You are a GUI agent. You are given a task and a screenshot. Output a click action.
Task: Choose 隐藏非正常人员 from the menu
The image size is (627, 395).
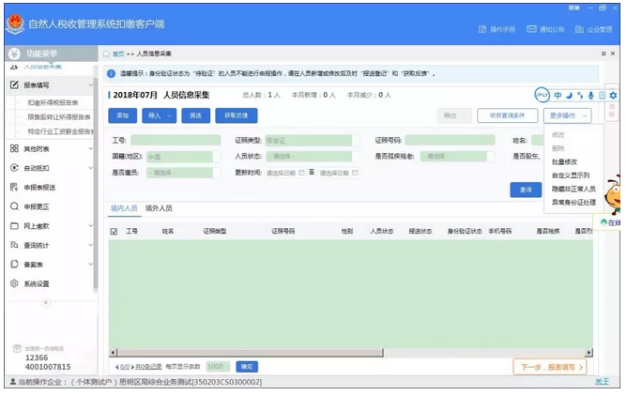coord(573,189)
